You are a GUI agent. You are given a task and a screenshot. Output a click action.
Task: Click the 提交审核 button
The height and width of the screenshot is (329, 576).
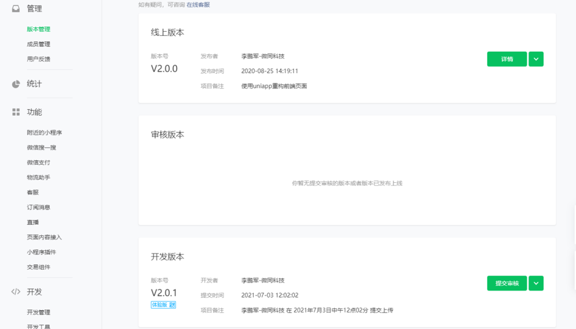point(507,283)
